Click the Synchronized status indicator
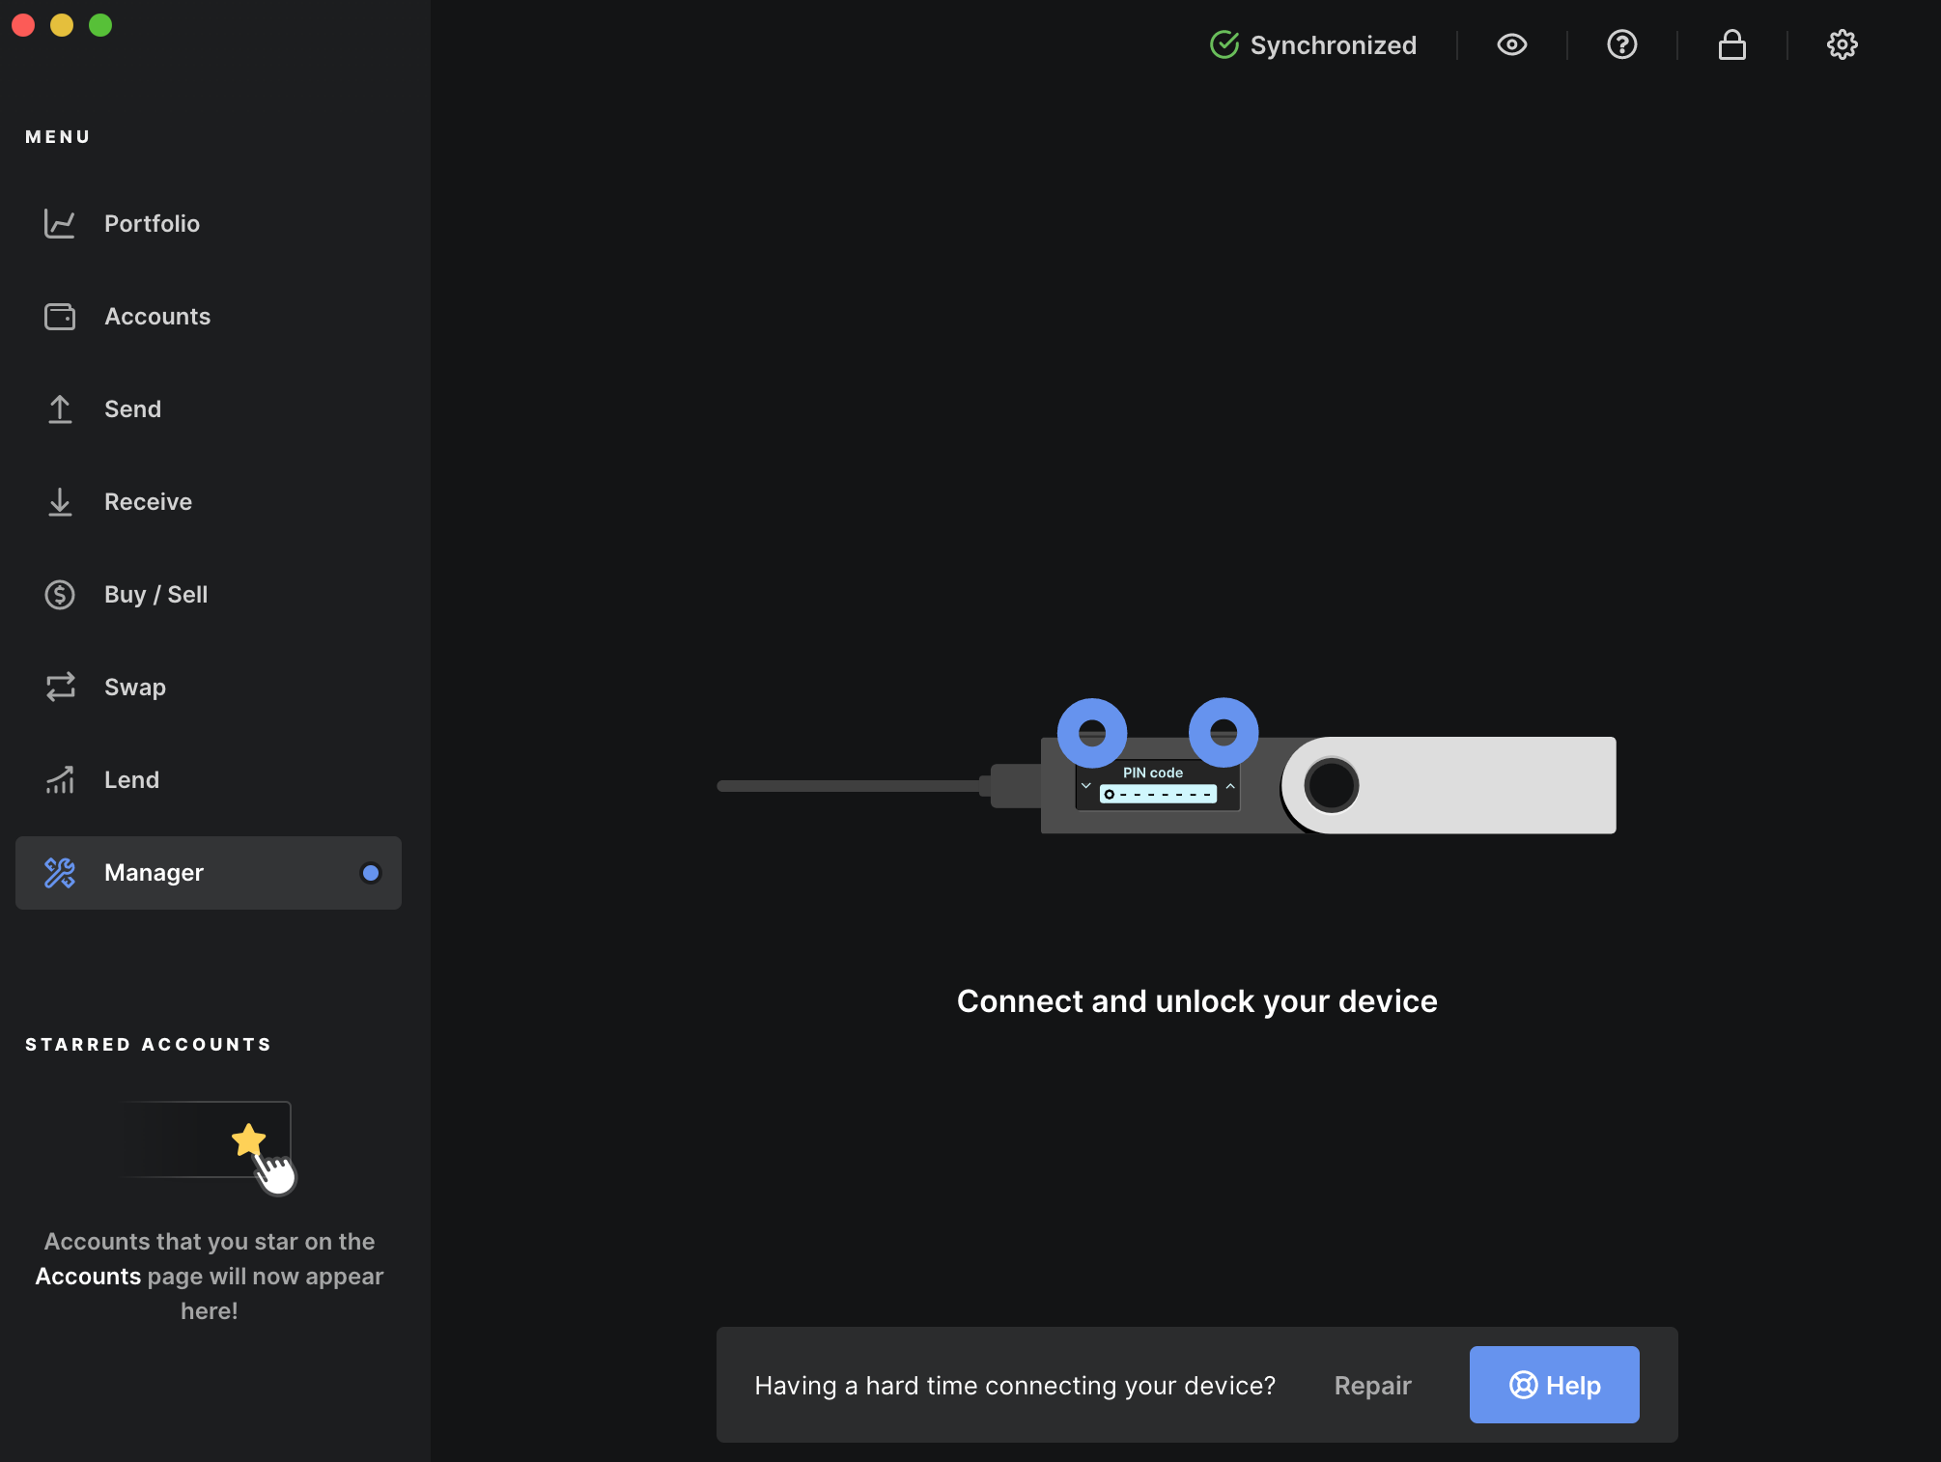Screen dimensions: 1941x1462 [1313, 44]
